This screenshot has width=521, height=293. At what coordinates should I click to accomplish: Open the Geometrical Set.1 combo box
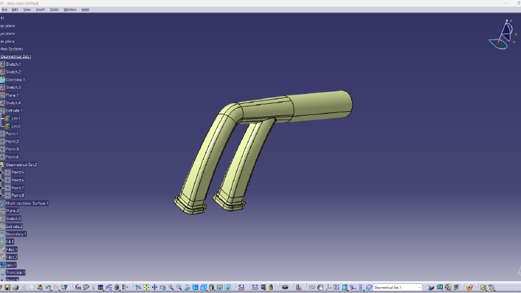tap(397, 287)
